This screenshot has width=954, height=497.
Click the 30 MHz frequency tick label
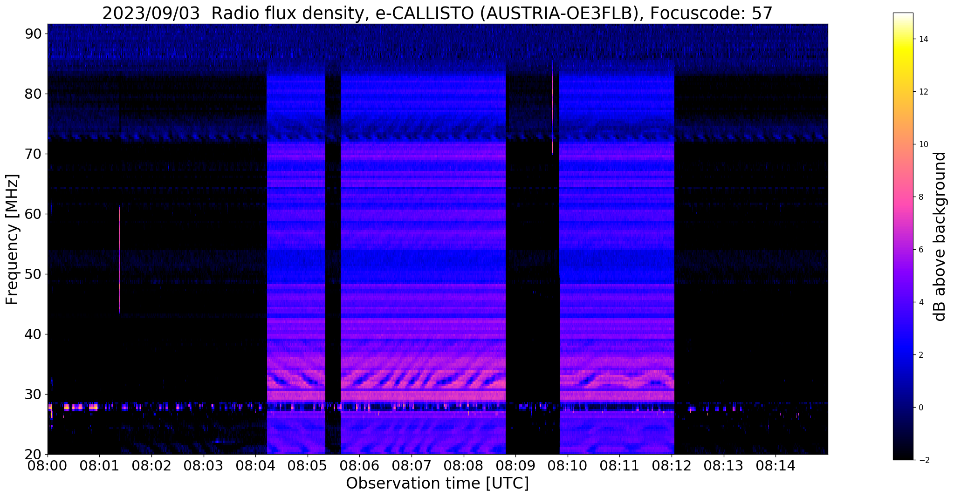34,394
